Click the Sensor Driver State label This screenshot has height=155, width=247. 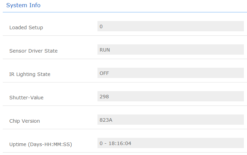[33, 51]
